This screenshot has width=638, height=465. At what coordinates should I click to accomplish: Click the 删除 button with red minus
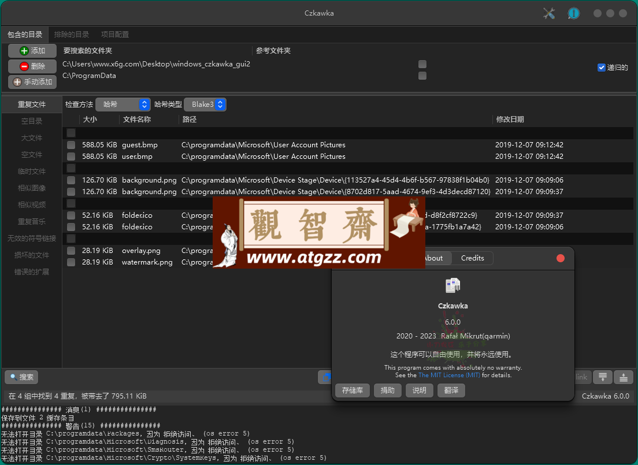(32, 66)
